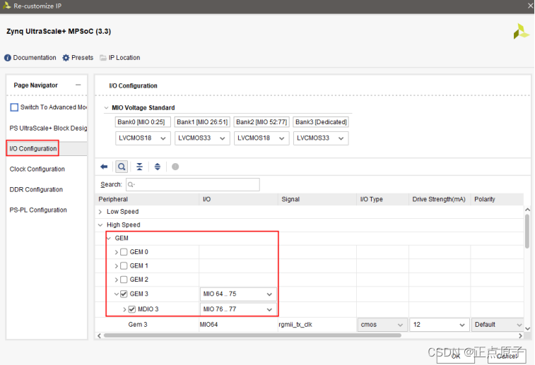This screenshot has width=535, height=365.
Task: Click the gray circle toolbar icon
Action: pyautogui.click(x=175, y=167)
